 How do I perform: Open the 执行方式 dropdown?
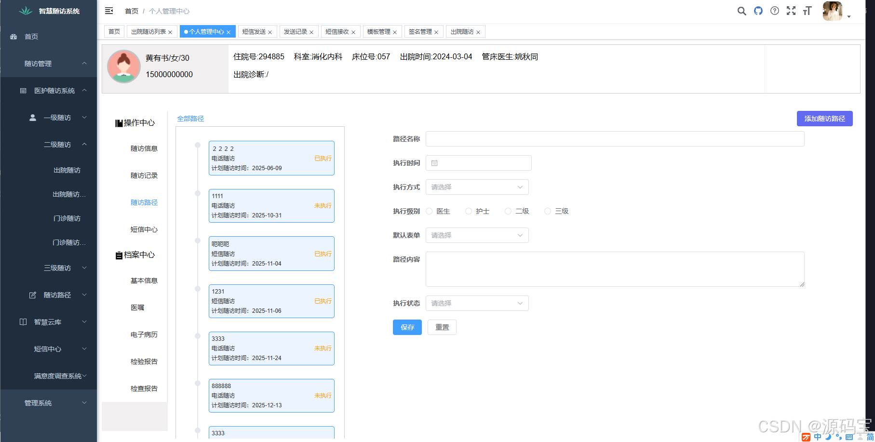pyautogui.click(x=477, y=187)
